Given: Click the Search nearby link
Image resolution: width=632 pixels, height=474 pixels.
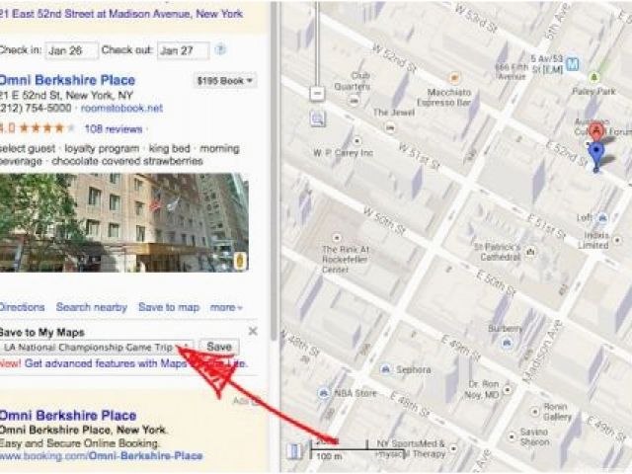Looking at the screenshot, I should [x=92, y=307].
